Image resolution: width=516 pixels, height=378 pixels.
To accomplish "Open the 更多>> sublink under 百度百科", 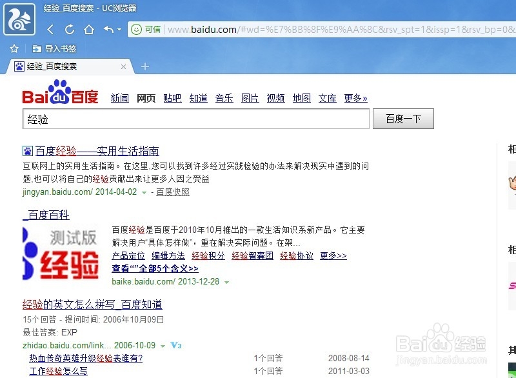I will point(333,255).
